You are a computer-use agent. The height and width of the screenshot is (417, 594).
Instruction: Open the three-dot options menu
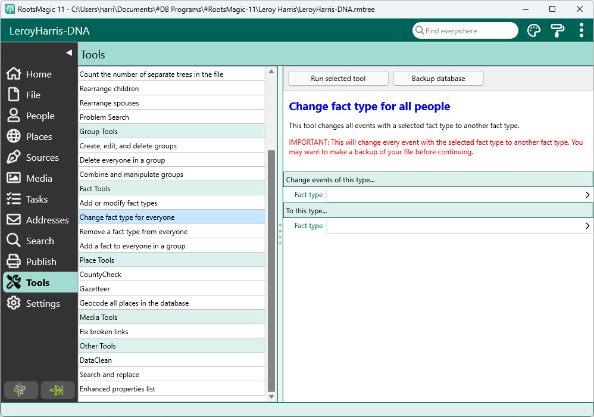click(581, 30)
